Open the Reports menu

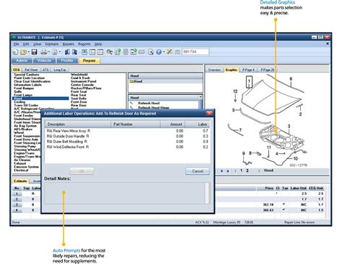click(x=84, y=44)
